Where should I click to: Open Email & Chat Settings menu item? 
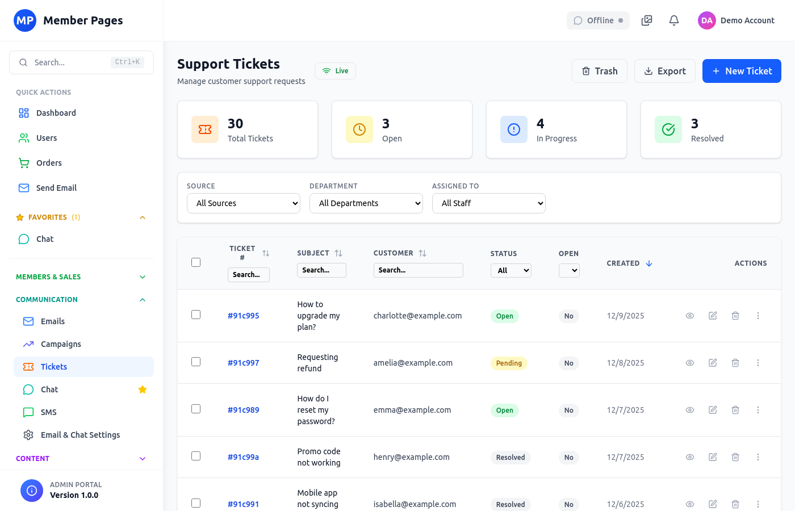tap(80, 435)
